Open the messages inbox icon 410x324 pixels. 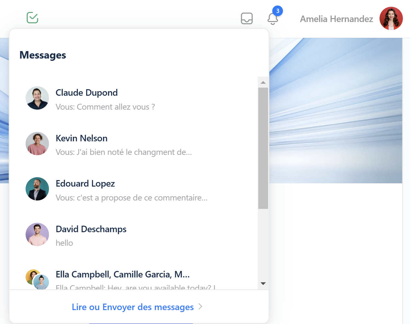[247, 18]
